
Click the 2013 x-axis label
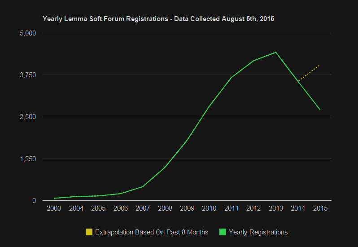pos(276,208)
